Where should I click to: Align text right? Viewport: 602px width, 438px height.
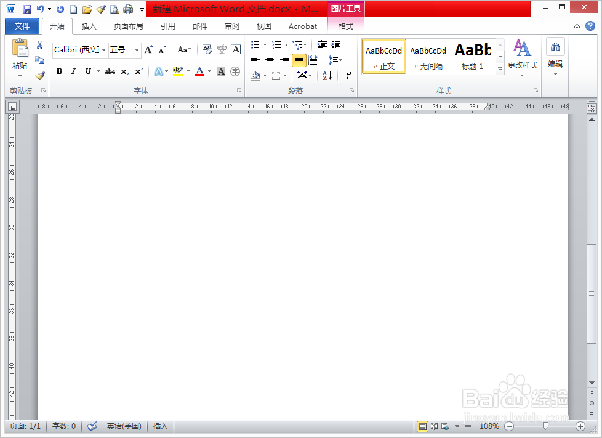click(284, 60)
